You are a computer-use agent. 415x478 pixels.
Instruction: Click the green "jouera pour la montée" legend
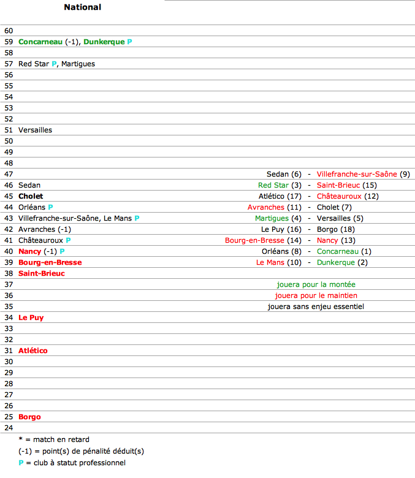point(316,284)
